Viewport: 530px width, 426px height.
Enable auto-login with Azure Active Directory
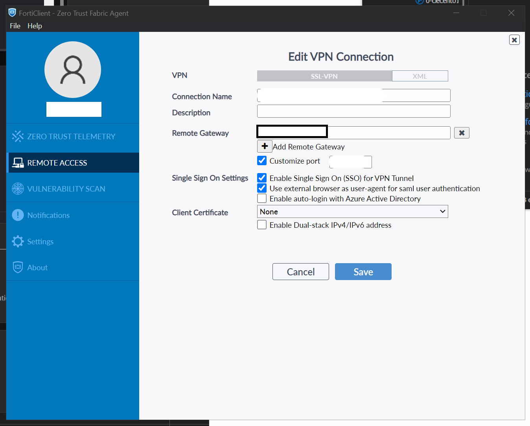pyautogui.click(x=262, y=199)
